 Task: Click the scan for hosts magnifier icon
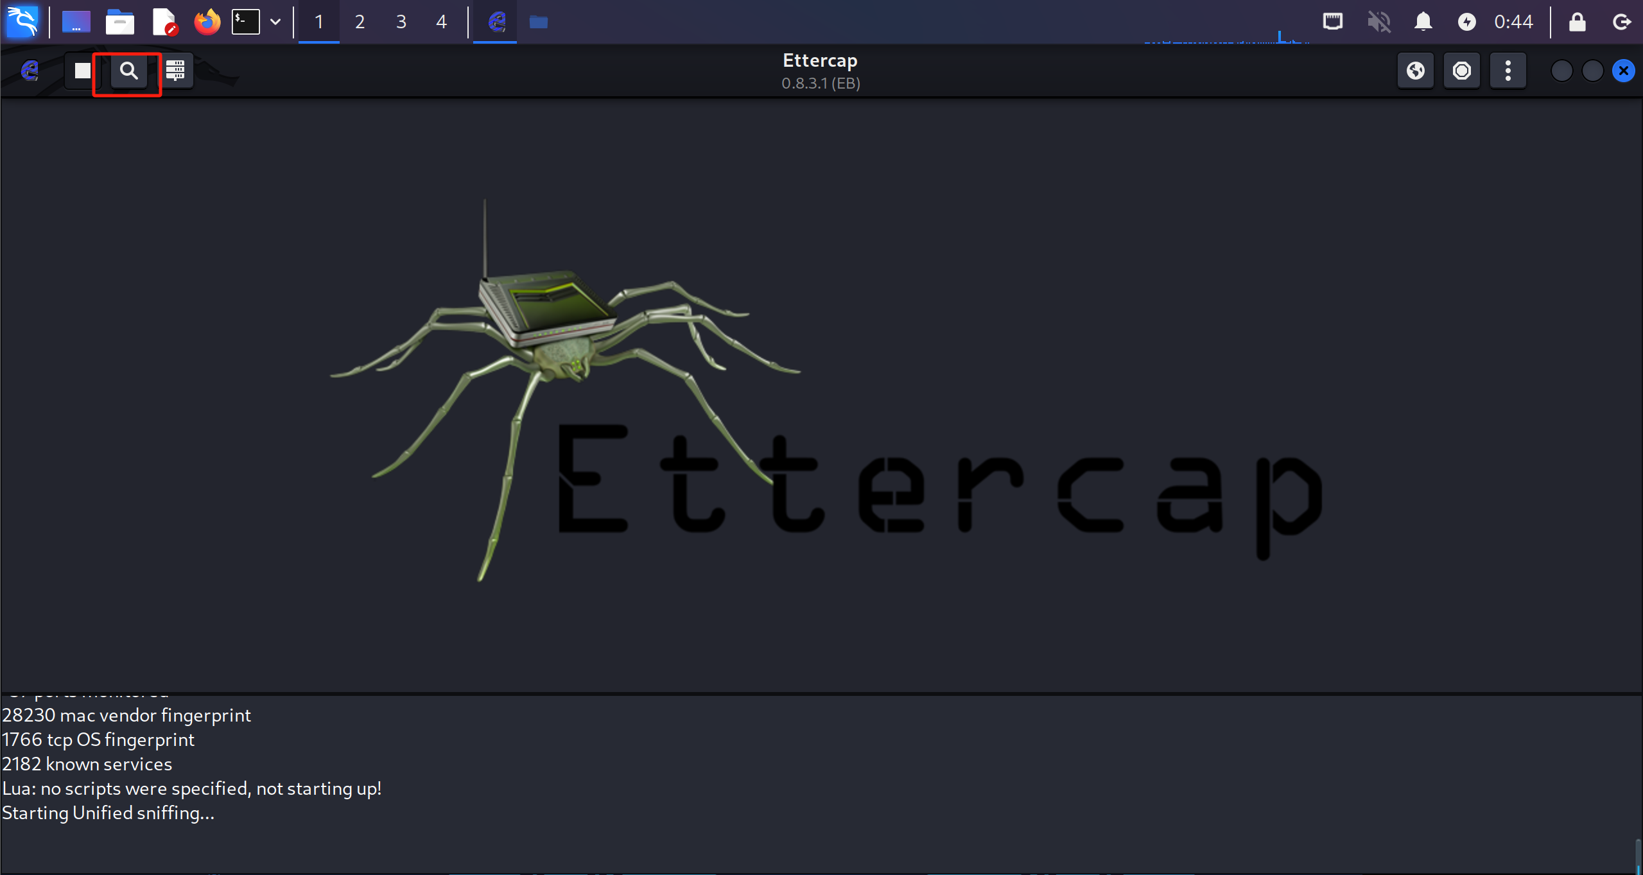tap(129, 71)
